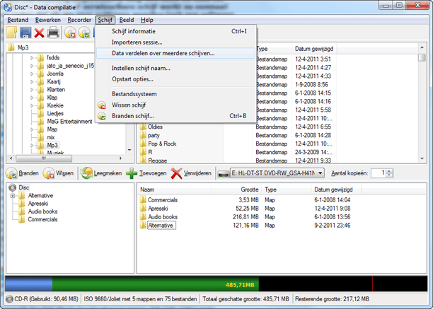Image resolution: width=433 pixels, height=309 pixels.
Task: Click the Oldies folder icon
Action: coord(143,127)
